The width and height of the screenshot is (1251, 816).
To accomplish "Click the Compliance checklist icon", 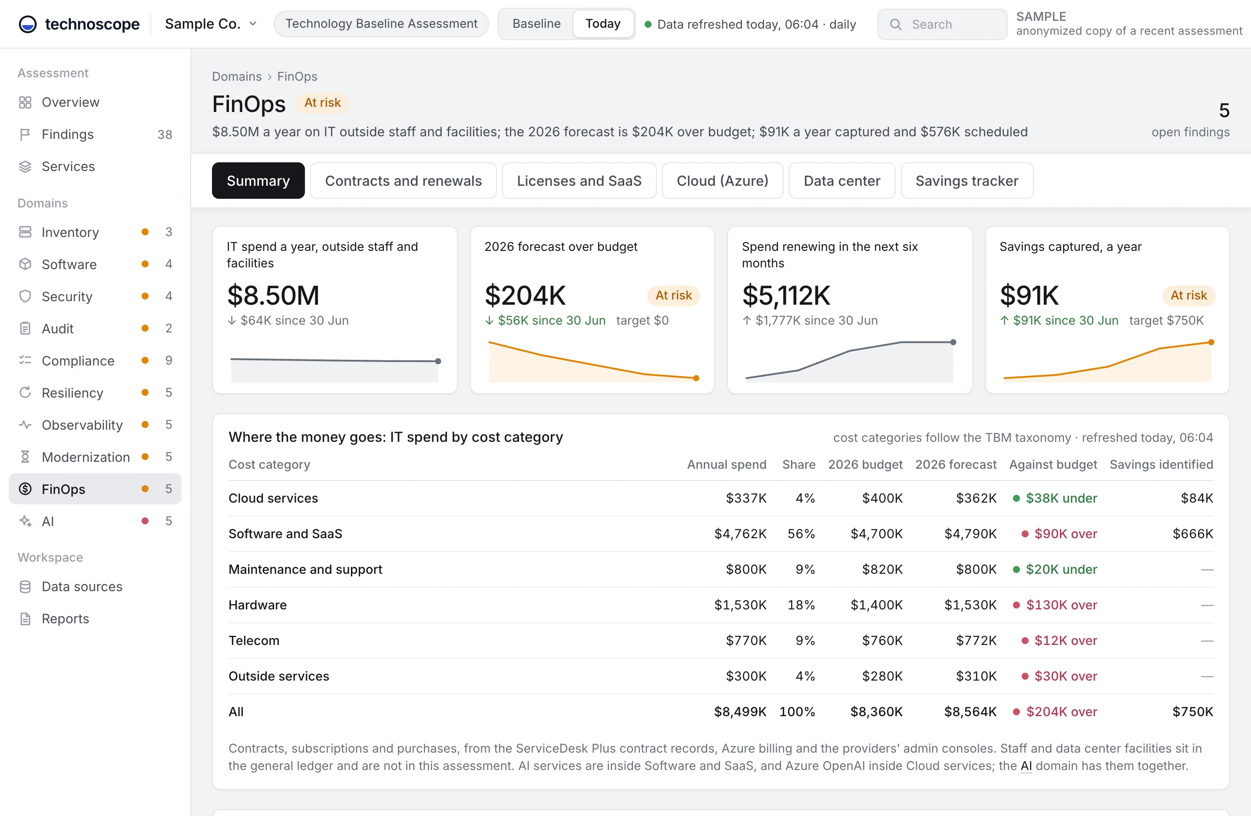I will click(25, 361).
